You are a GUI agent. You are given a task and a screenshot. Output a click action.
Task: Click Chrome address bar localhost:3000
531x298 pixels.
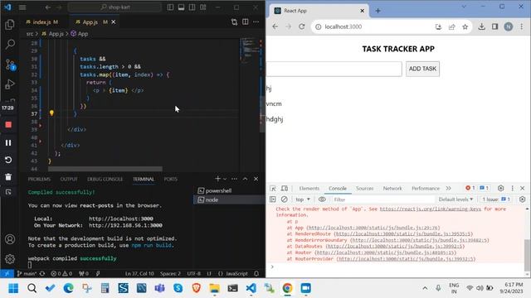tap(343, 26)
